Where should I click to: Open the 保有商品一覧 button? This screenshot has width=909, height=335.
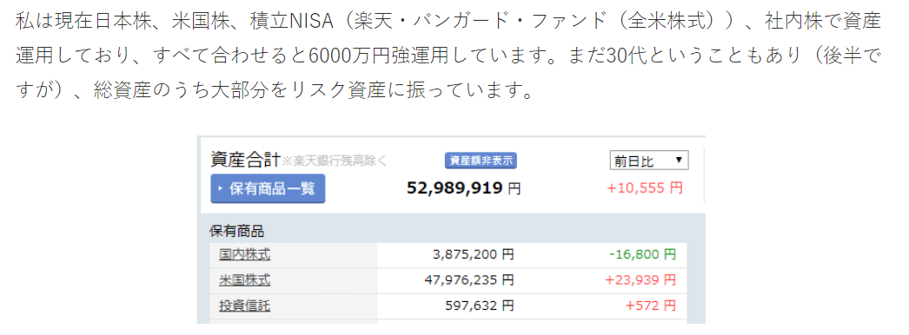(x=268, y=188)
